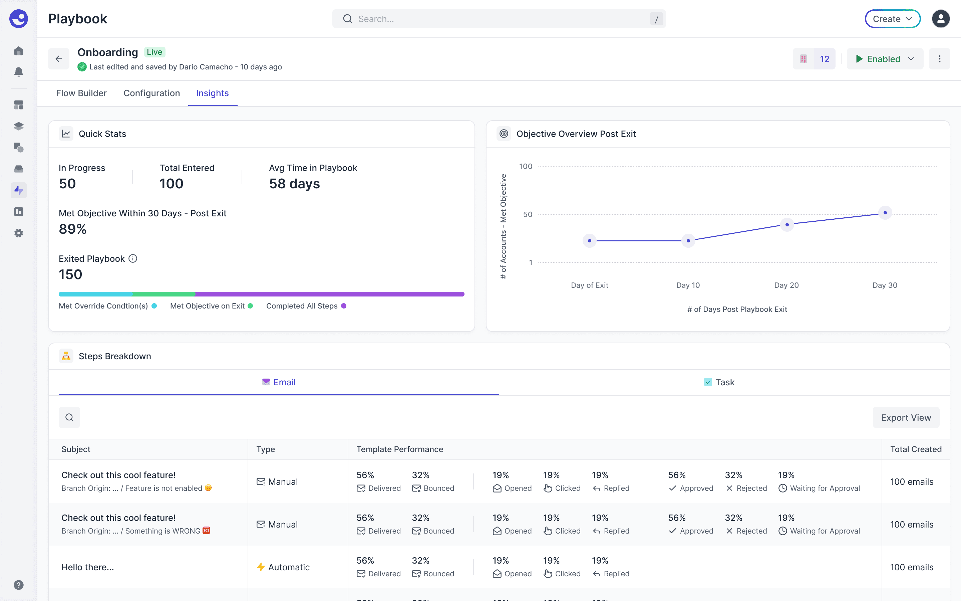Image resolution: width=961 pixels, height=601 pixels.
Task: Click the home icon in sidebar
Action: pos(19,51)
